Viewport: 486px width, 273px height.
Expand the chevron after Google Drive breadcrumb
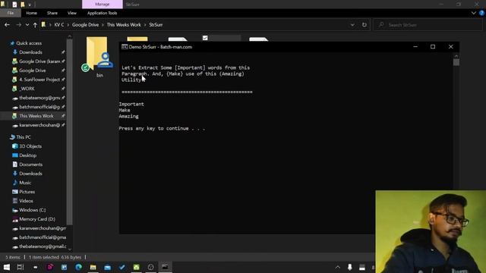tap(103, 25)
